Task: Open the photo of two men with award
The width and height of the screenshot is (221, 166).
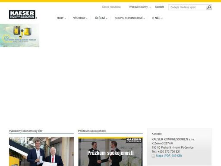Action: click(x=41, y=152)
